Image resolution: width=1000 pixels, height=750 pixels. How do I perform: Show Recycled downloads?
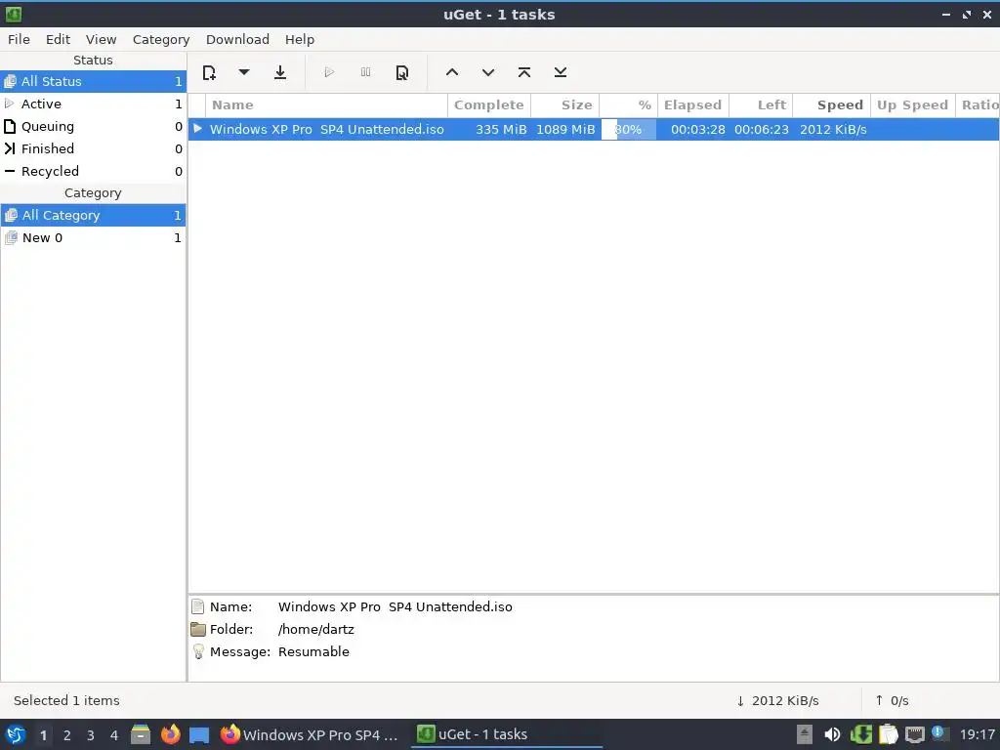tap(93, 171)
